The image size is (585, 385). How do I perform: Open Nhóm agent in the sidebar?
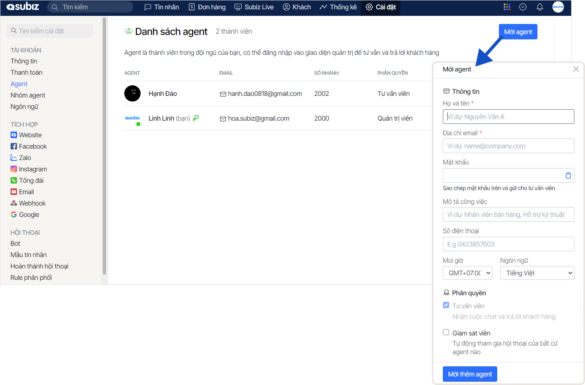tap(28, 95)
